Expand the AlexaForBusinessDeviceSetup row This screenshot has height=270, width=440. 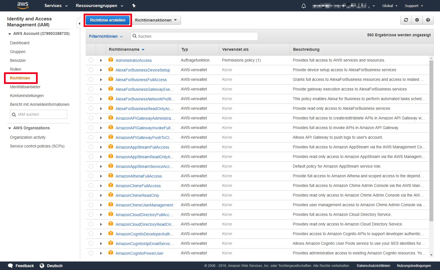pos(101,70)
